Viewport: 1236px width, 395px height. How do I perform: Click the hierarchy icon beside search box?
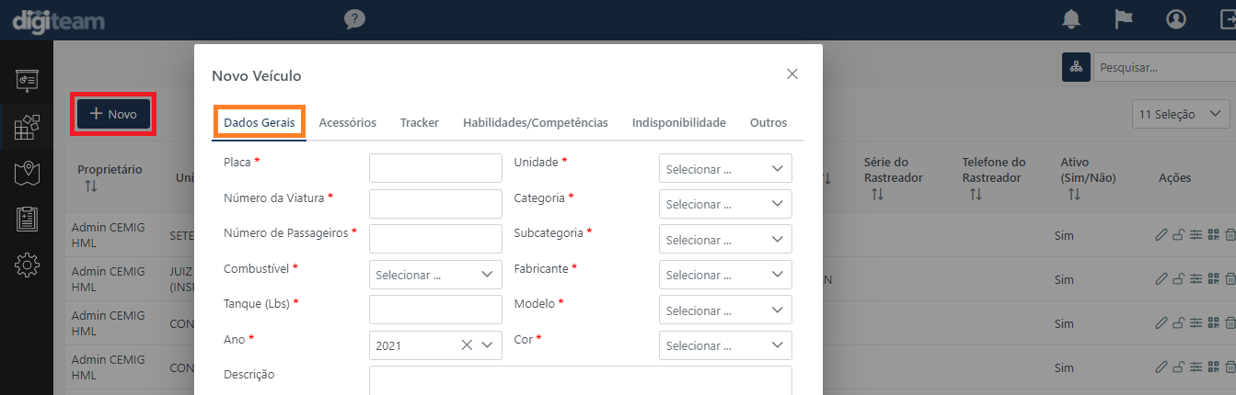(1076, 67)
